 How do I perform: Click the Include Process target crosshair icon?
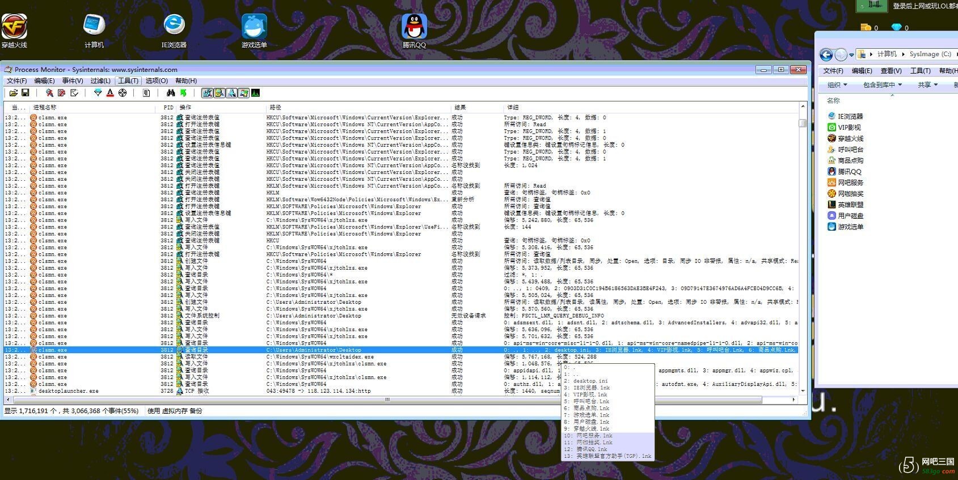pyautogui.click(x=123, y=93)
